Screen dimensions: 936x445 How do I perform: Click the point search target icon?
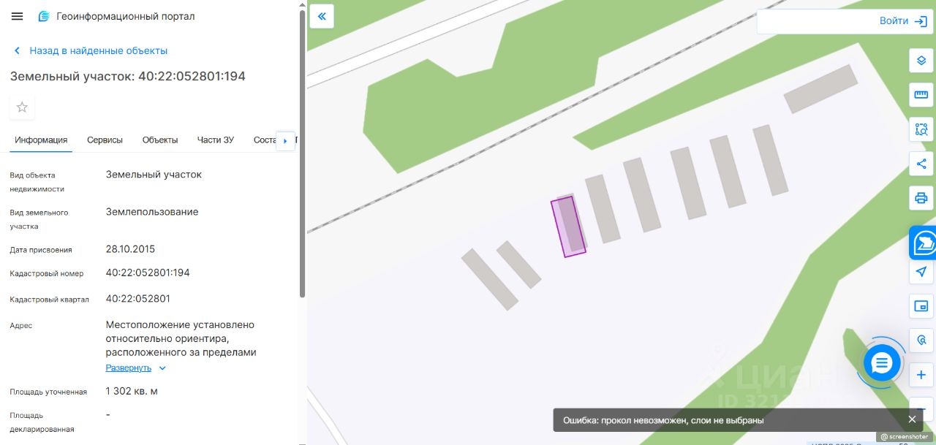921,341
